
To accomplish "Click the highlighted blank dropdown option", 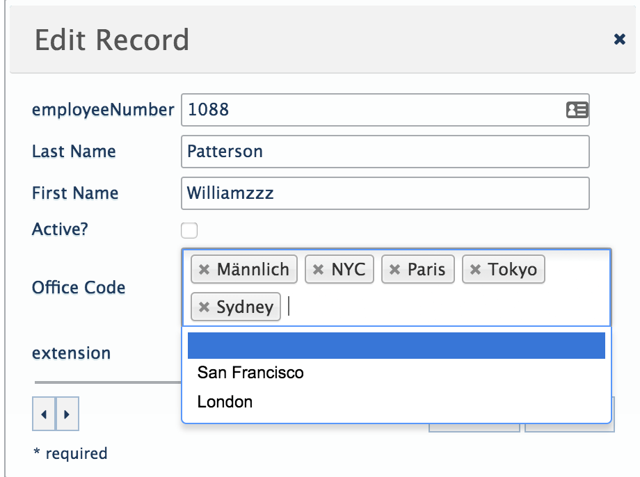I will click(395, 345).
